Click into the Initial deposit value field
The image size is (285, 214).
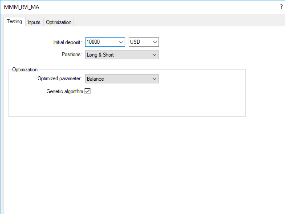(x=101, y=42)
